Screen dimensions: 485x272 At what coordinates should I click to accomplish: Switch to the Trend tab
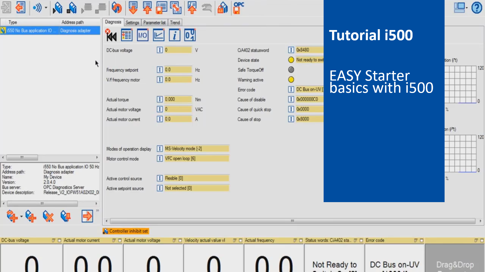tap(175, 22)
